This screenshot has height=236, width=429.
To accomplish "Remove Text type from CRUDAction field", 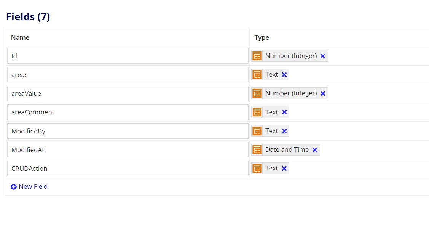I will (284, 168).
